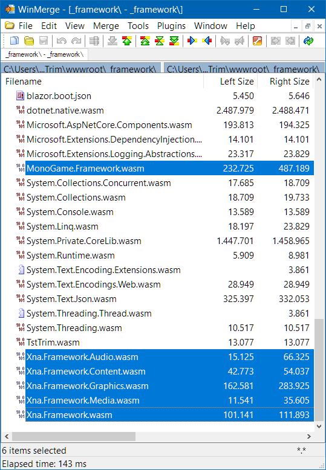Click the blazor.boot.json file icon
This screenshot has width=326, height=470.
pyautogui.click(x=20, y=96)
